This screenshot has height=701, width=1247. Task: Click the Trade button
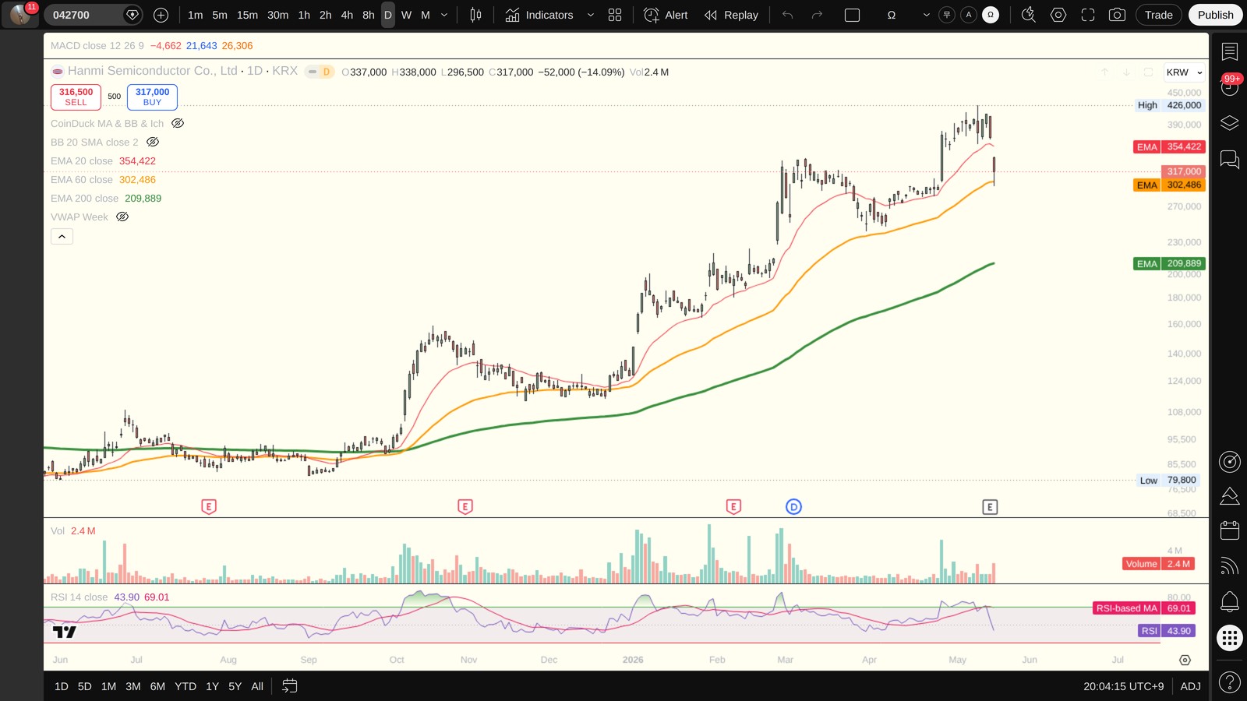point(1159,15)
